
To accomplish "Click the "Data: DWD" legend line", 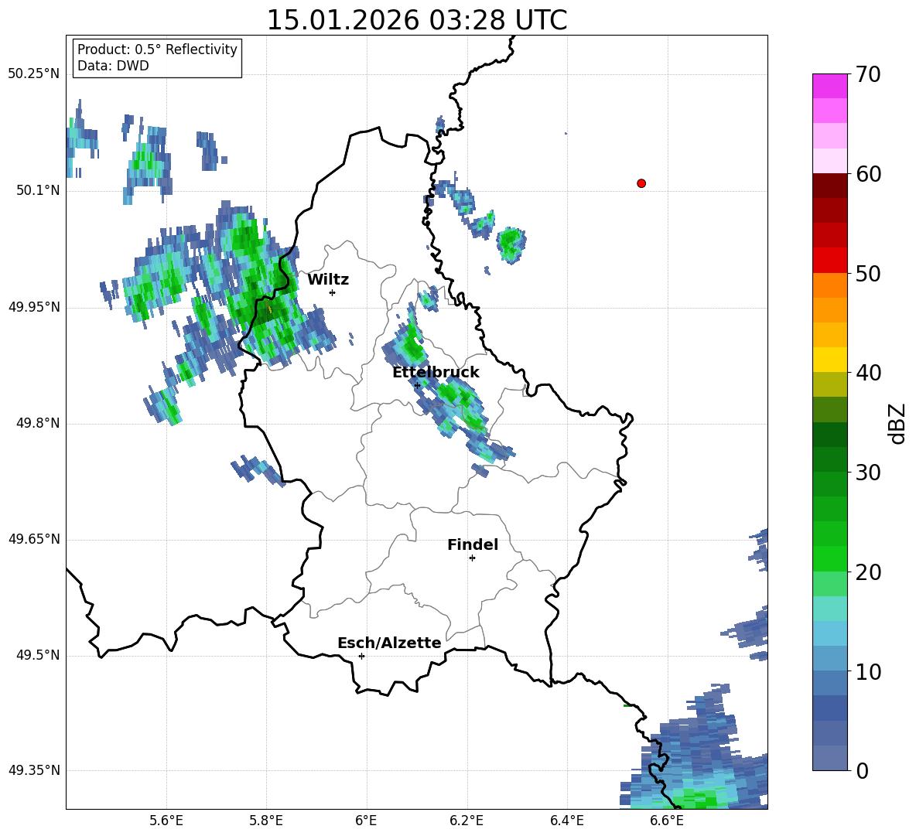I will coord(113,66).
